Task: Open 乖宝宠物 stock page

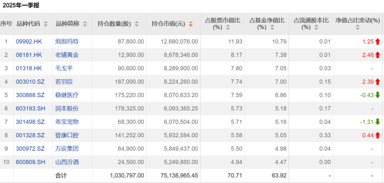Action: 67,122
